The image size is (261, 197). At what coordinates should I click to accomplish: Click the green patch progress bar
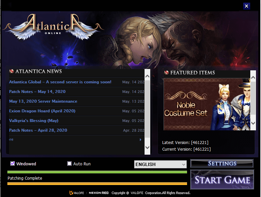97,172
